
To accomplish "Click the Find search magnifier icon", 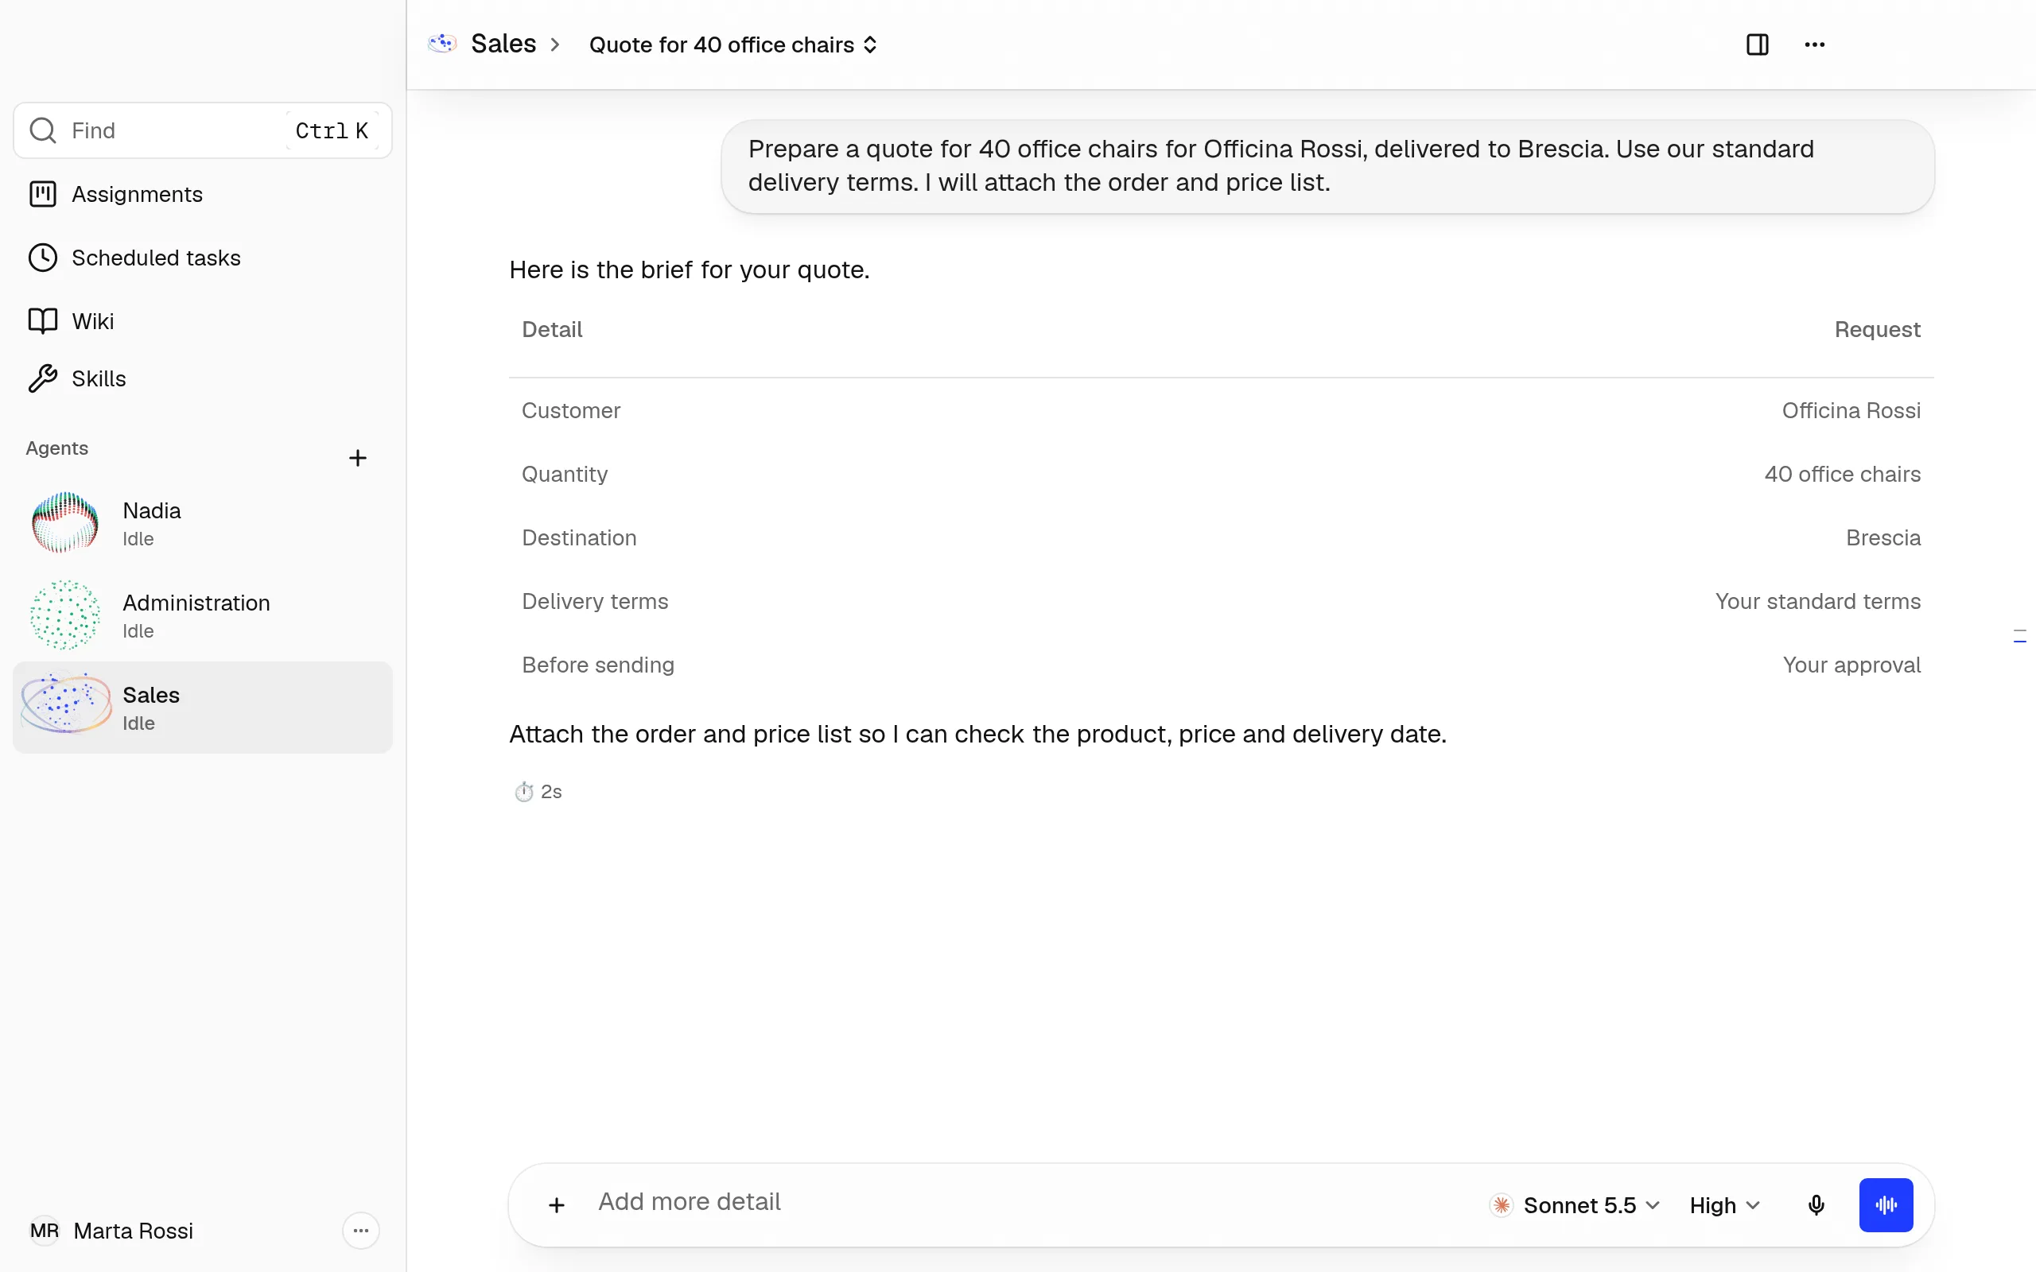I will pos(43,130).
